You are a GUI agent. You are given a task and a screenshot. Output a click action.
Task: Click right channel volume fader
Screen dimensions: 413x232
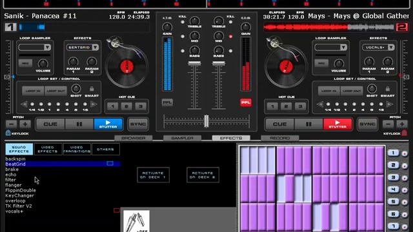pos(219,63)
